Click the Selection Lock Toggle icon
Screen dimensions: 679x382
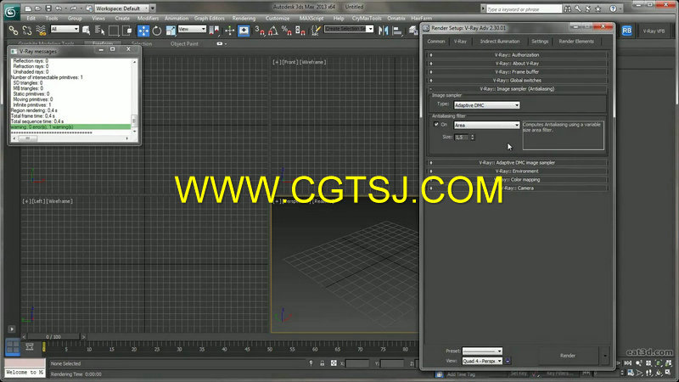coord(323,363)
